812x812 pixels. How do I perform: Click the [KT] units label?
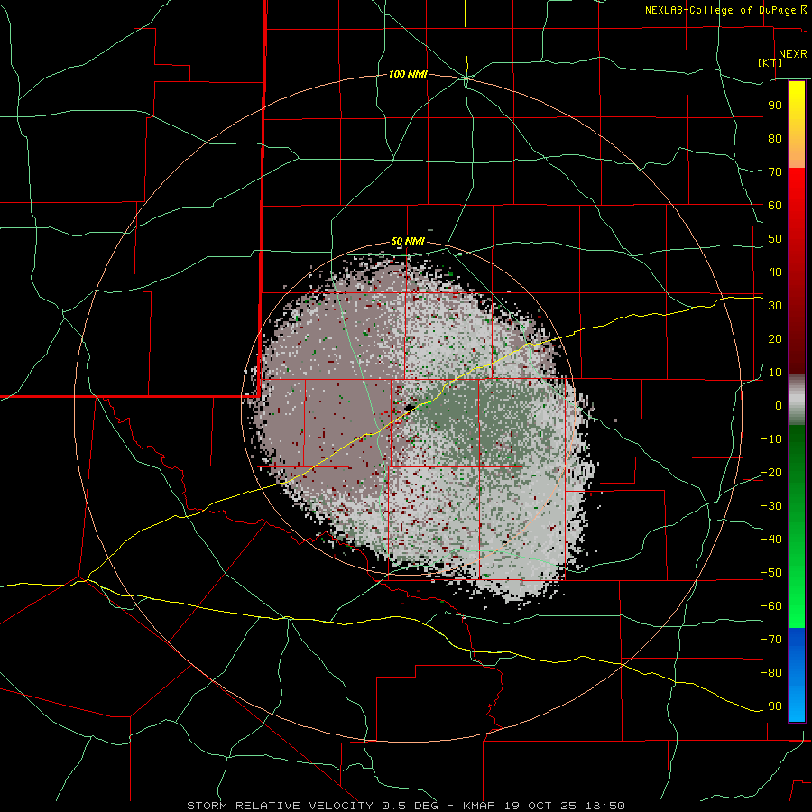(x=770, y=62)
